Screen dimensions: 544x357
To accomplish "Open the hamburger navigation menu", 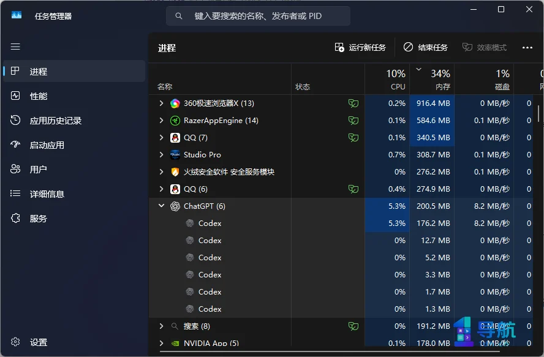I will (15, 47).
